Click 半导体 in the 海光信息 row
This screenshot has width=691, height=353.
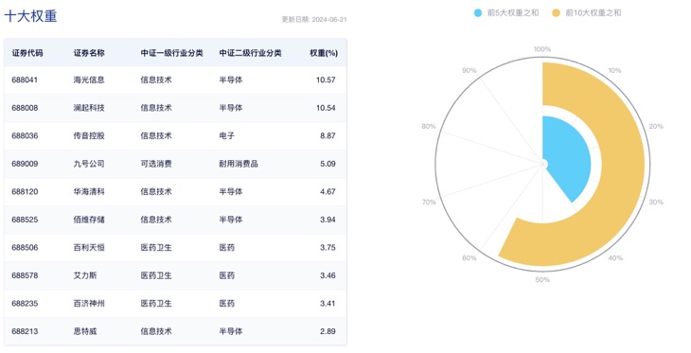click(231, 79)
